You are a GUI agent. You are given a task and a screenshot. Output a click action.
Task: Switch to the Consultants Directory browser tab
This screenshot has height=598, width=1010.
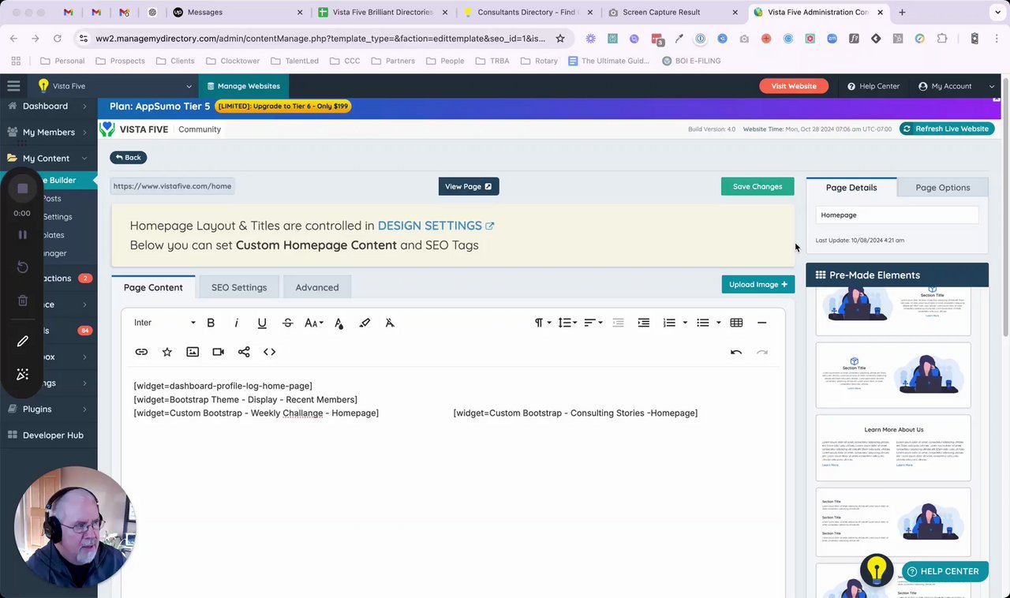(527, 13)
